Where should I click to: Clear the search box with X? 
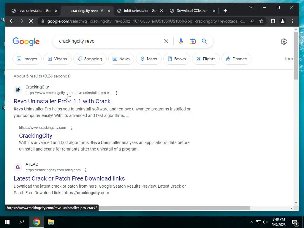[x=166, y=41]
